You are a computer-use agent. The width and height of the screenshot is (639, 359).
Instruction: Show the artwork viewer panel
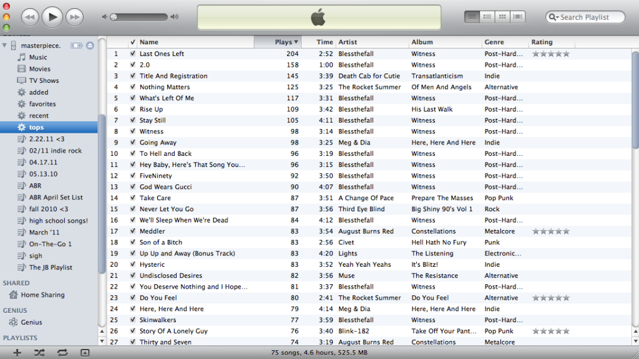pyautogui.click(x=85, y=353)
